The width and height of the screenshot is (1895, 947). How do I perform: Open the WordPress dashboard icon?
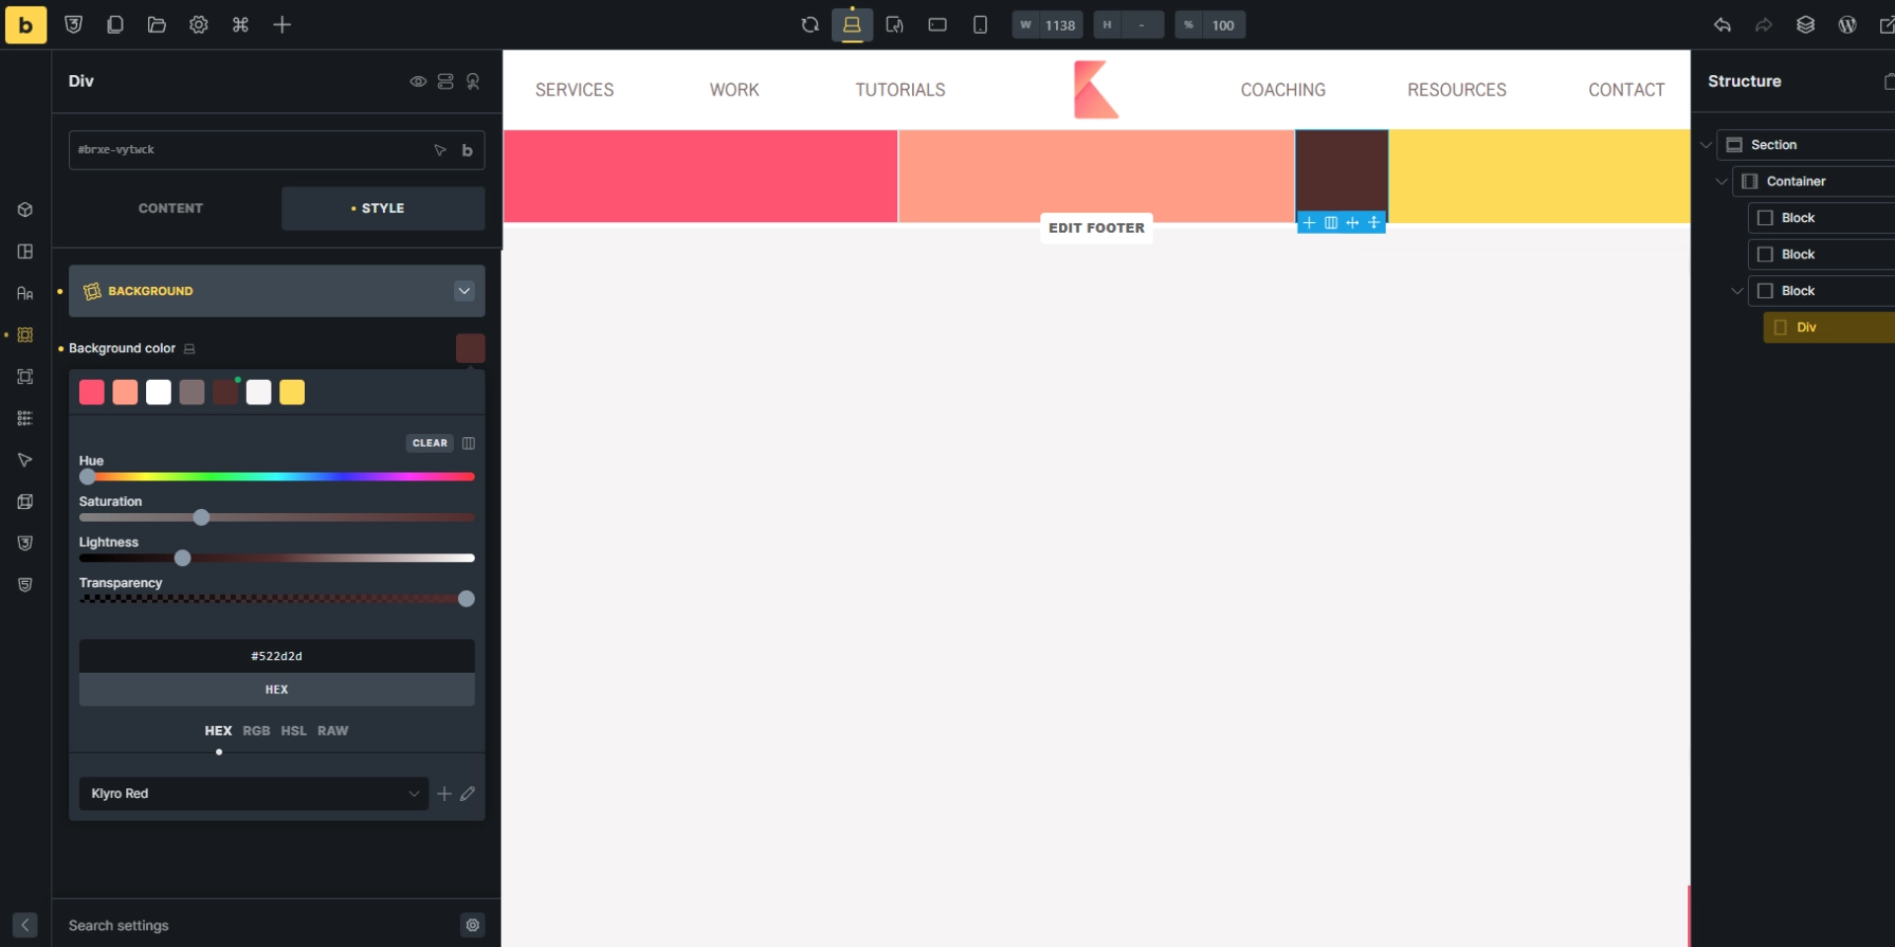1848,25
